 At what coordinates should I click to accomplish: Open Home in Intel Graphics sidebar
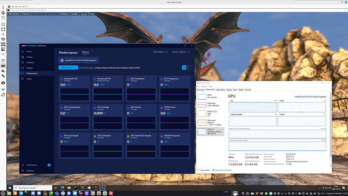(x=29, y=51)
